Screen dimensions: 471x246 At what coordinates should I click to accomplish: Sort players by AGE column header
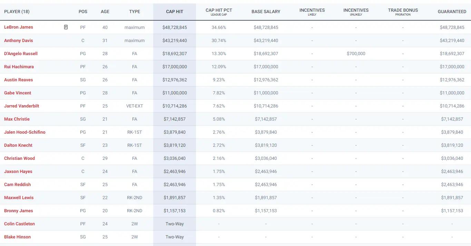click(x=105, y=12)
